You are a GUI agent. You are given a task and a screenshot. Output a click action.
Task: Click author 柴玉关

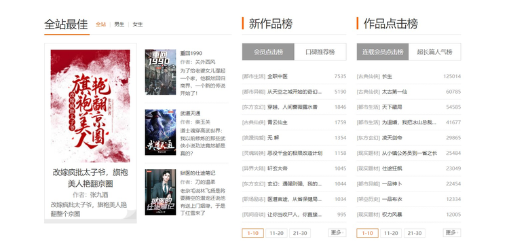click(202, 122)
